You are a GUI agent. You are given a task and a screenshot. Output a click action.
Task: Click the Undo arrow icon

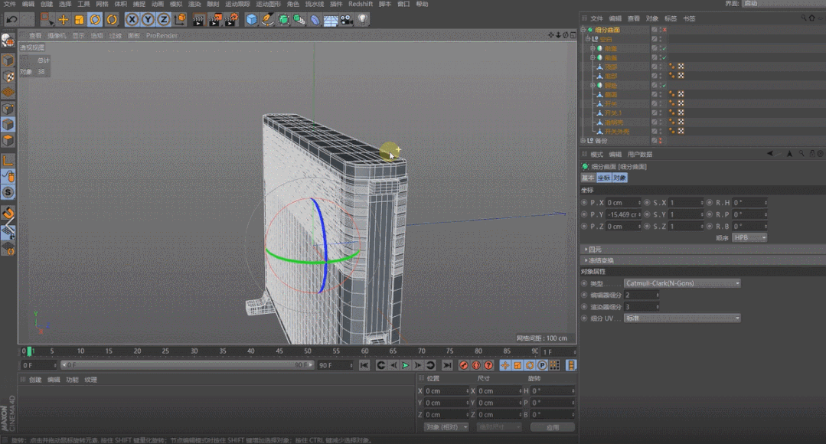click(11, 19)
